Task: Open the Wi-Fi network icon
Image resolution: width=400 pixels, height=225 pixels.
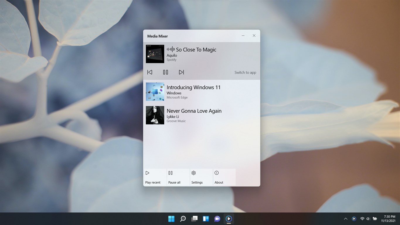Action: click(x=362, y=219)
